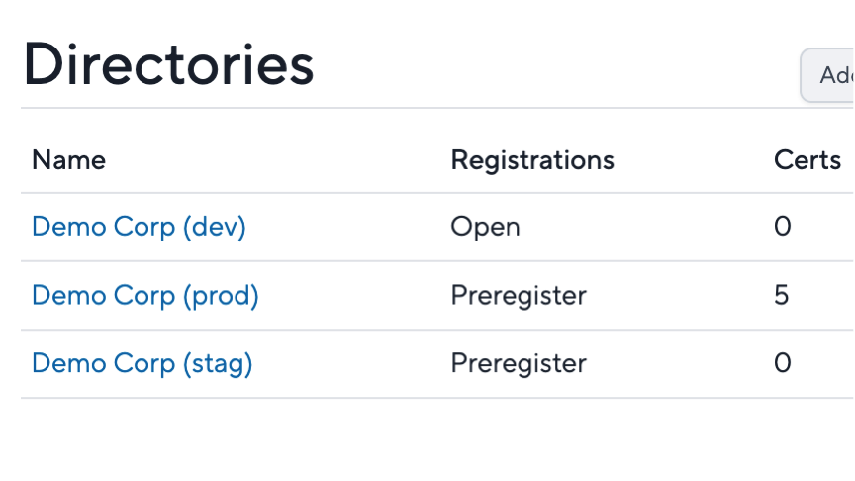Open the Demo Corp (stag) directory
The width and height of the screenshot is (855, 481).
coord(142,363)
